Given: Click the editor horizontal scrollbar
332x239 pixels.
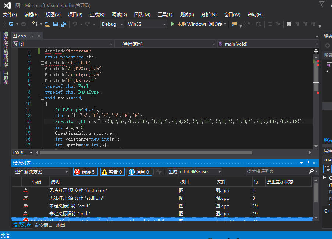Looking at the screenshot, I should pos(147,152).
